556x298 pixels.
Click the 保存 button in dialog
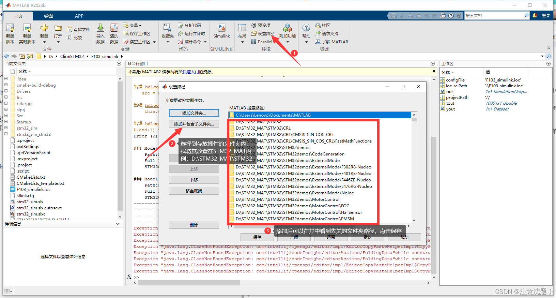point(257,237)
